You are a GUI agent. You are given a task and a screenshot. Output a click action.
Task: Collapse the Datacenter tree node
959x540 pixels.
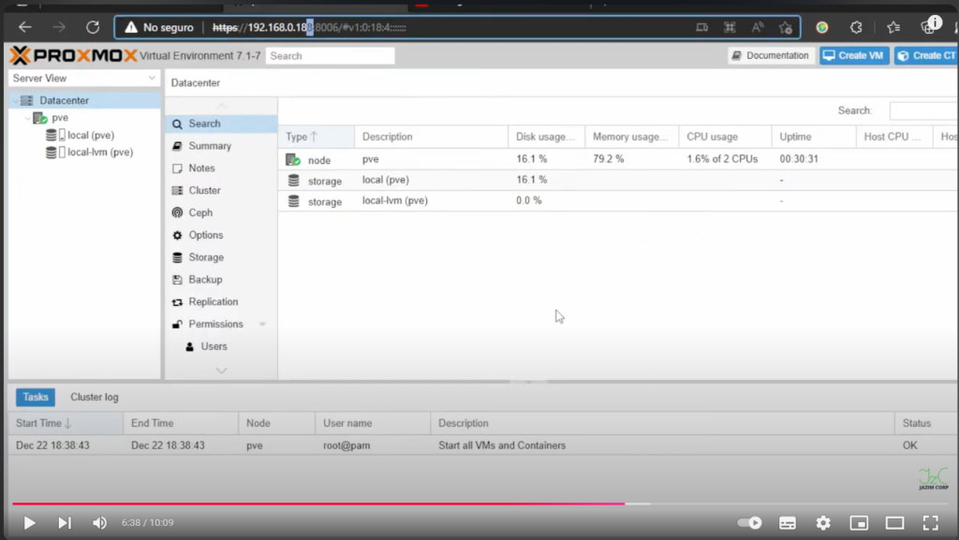[13, 101]
